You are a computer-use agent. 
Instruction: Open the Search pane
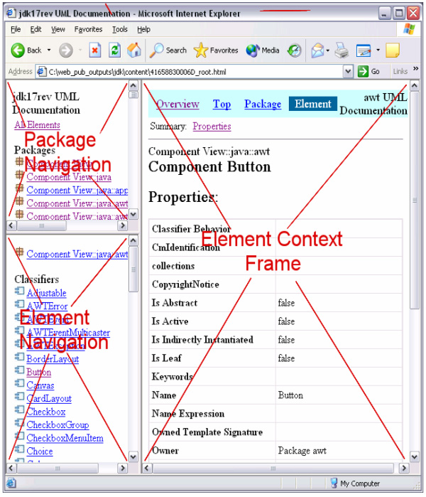pos(168,50)
